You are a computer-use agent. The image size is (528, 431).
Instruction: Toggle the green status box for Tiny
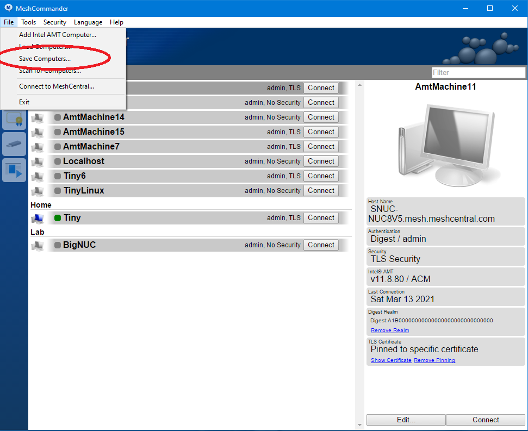(x=58, y=218)
